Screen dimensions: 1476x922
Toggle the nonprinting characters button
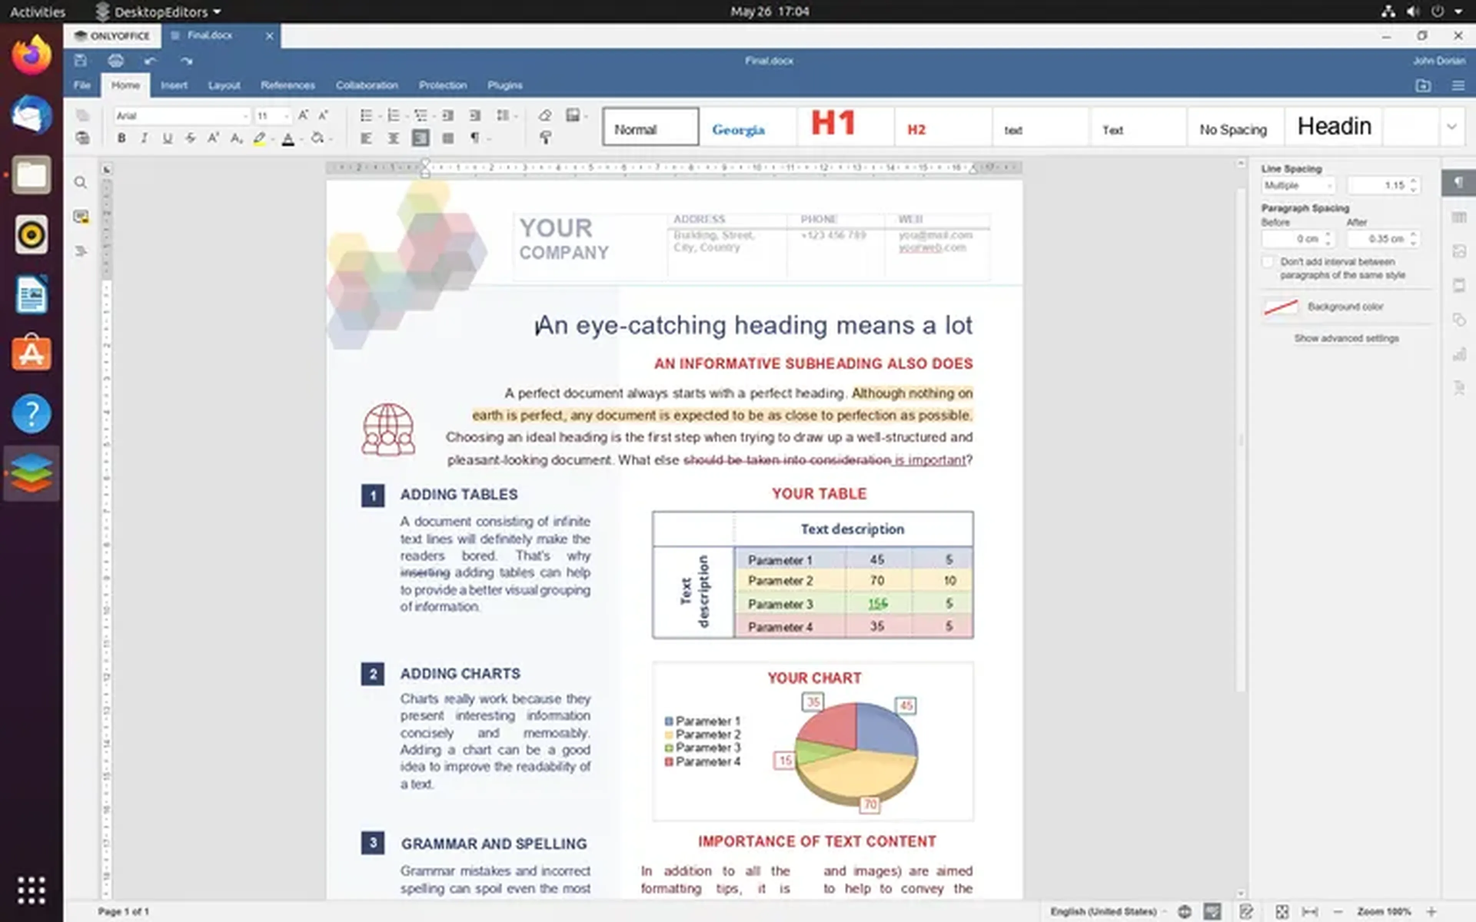pyautogui.click(x=475, y=138)
